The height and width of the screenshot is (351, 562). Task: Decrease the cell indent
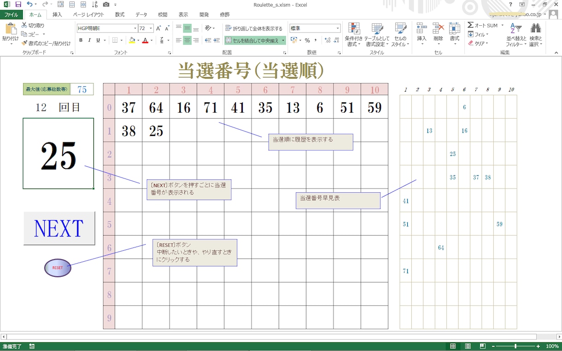[x=208, y=40]
